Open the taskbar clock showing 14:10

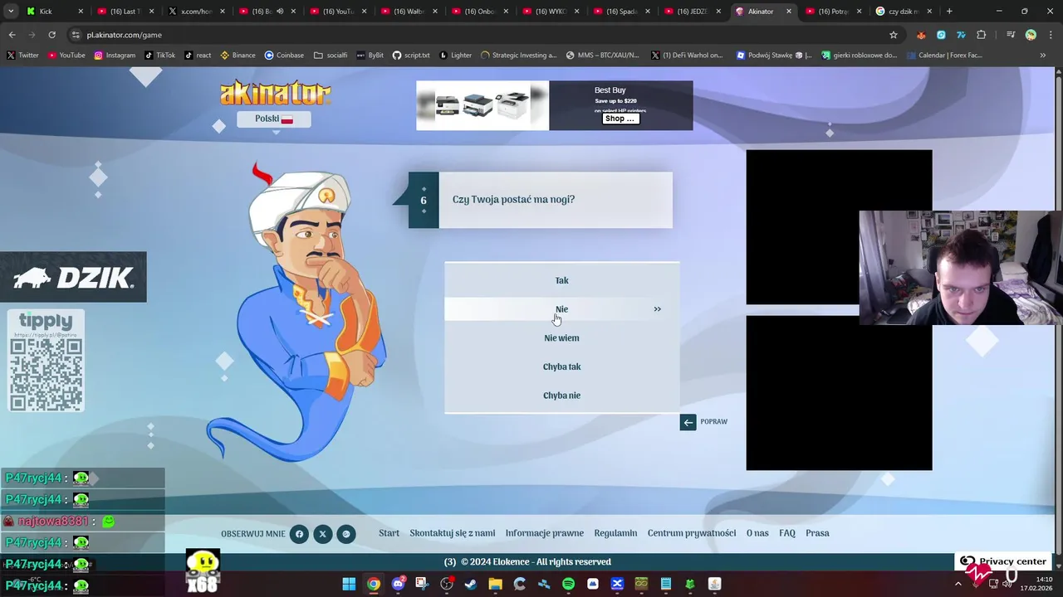tap(1037, 584)
